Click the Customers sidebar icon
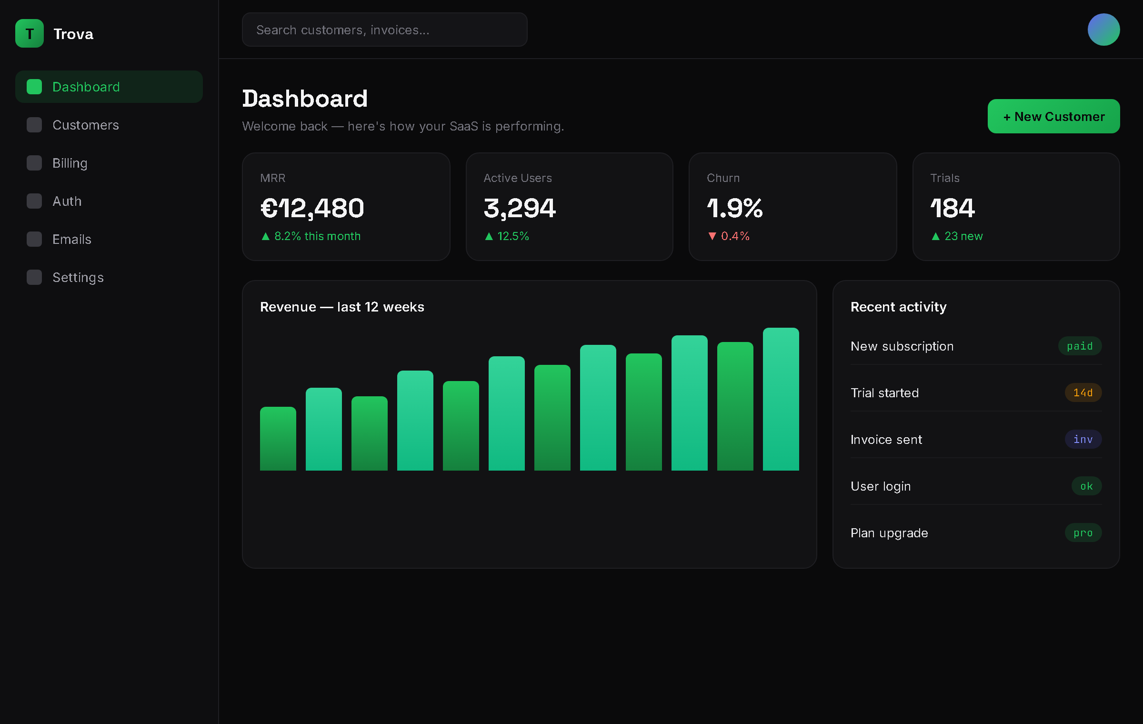The image size is (1143, 724). [34, 125]
